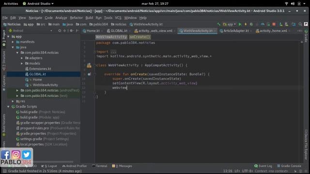Image resolution: width=310 pixels, height=174 pixels.
Task: Click the Project Structure toolbar icon
Action: click(294, 24)
